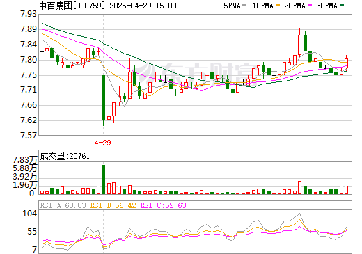Click the 5.88万 volume axis label
This screenshot has width=362, height=254.
coord(25,168)
